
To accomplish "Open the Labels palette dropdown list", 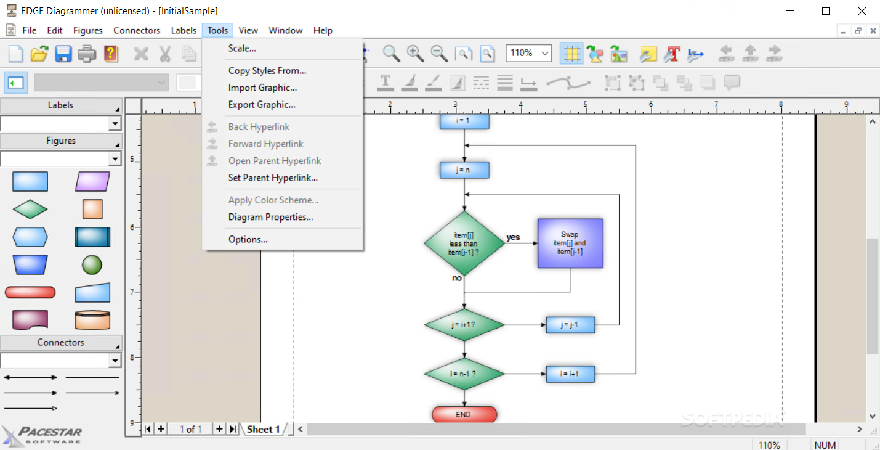I will pyautogui.click(x=115, y=124).
